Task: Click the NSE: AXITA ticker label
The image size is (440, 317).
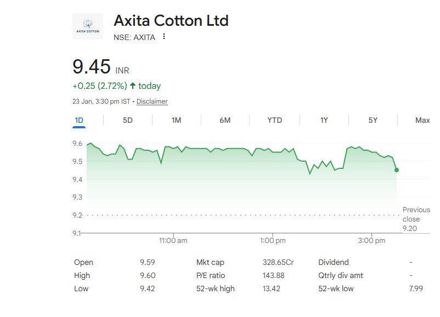Action: coord(134,37)
